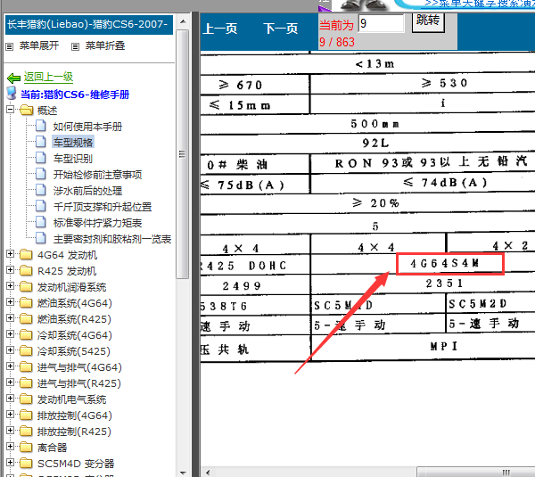Click the green back arrow icon
The height and width of the screenshot is (477, 535).
click(x=14, y=78)
